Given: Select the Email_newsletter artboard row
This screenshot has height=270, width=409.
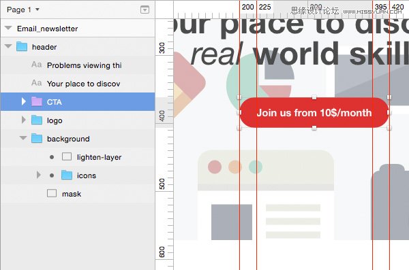Looking at the screenshot, I should pos(78,28).
